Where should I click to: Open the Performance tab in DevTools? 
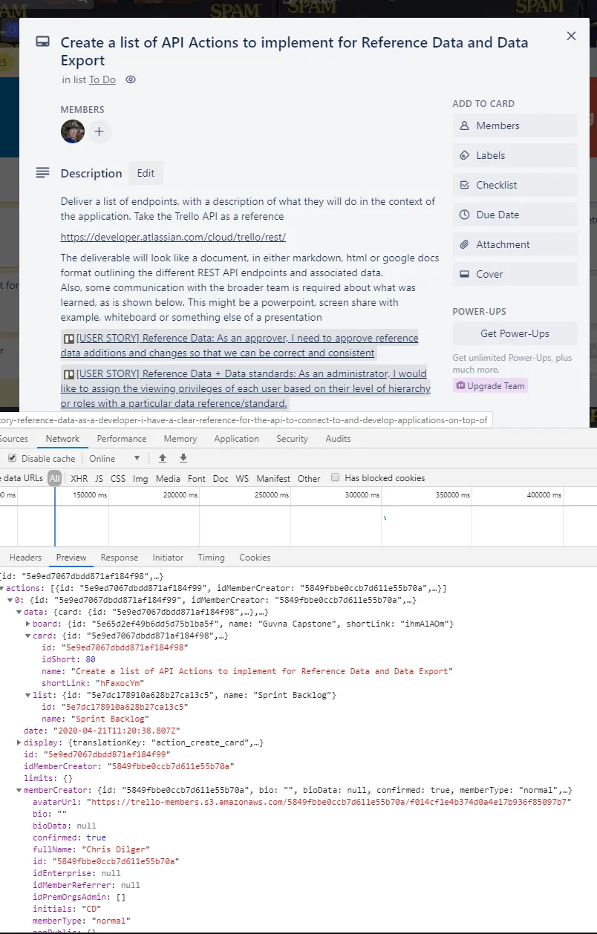[x=121, y=439]
